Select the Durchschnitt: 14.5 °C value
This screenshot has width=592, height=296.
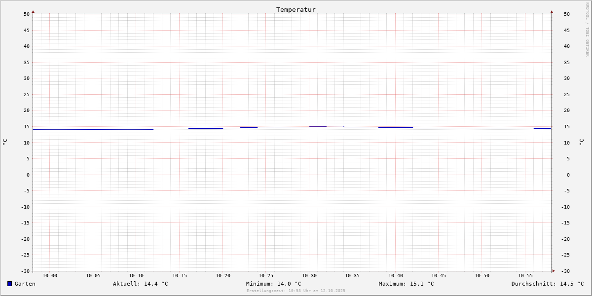click(x=548, y=284)
